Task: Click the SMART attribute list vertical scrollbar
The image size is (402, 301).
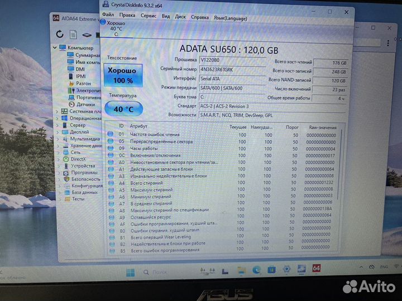Action: pos(340,164)
